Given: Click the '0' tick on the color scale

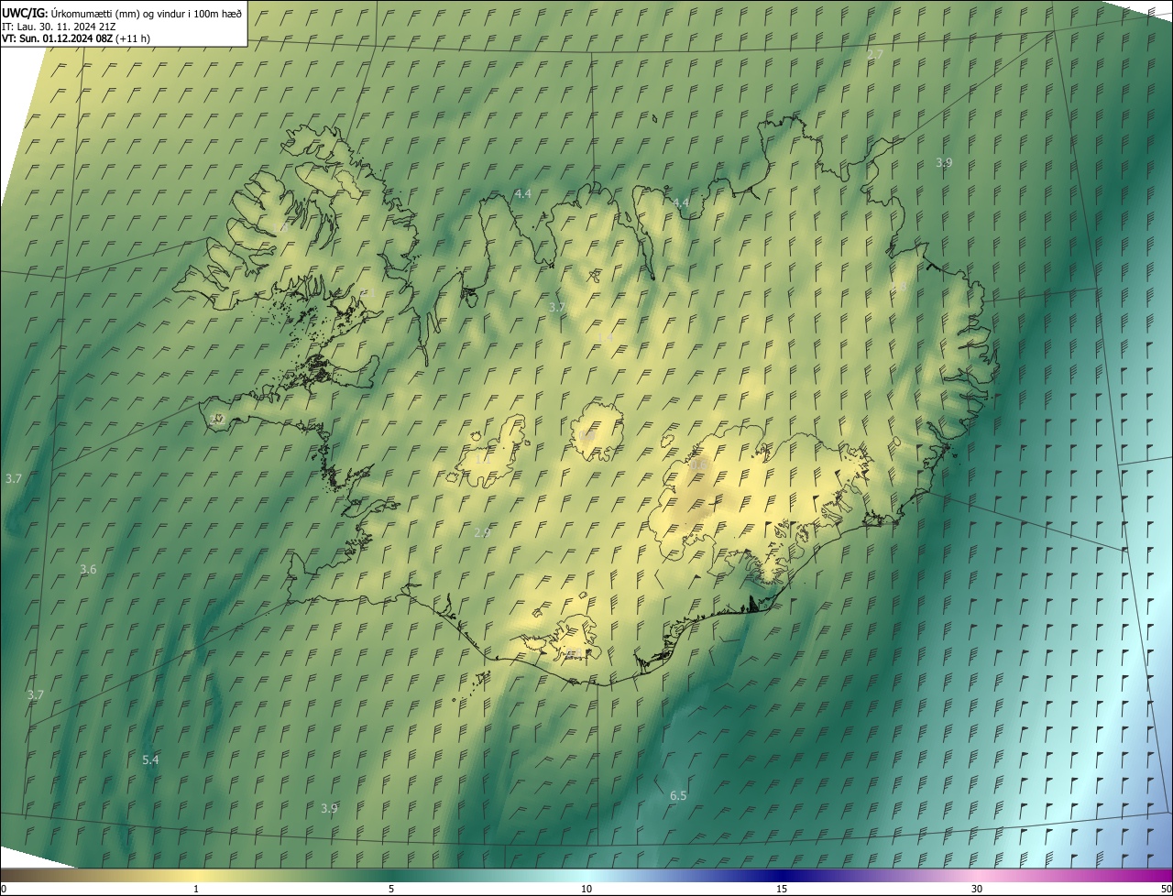Looking at the screenshot, I should [x=3, y=889].
